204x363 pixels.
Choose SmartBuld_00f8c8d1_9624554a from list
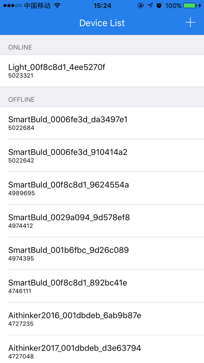(102, 188)
